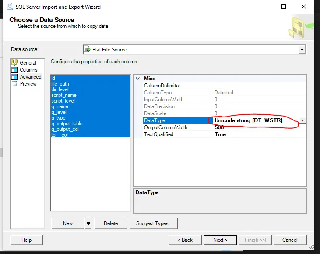
Task: Click the Flat File Source icon
Action: tap(87, 49)
